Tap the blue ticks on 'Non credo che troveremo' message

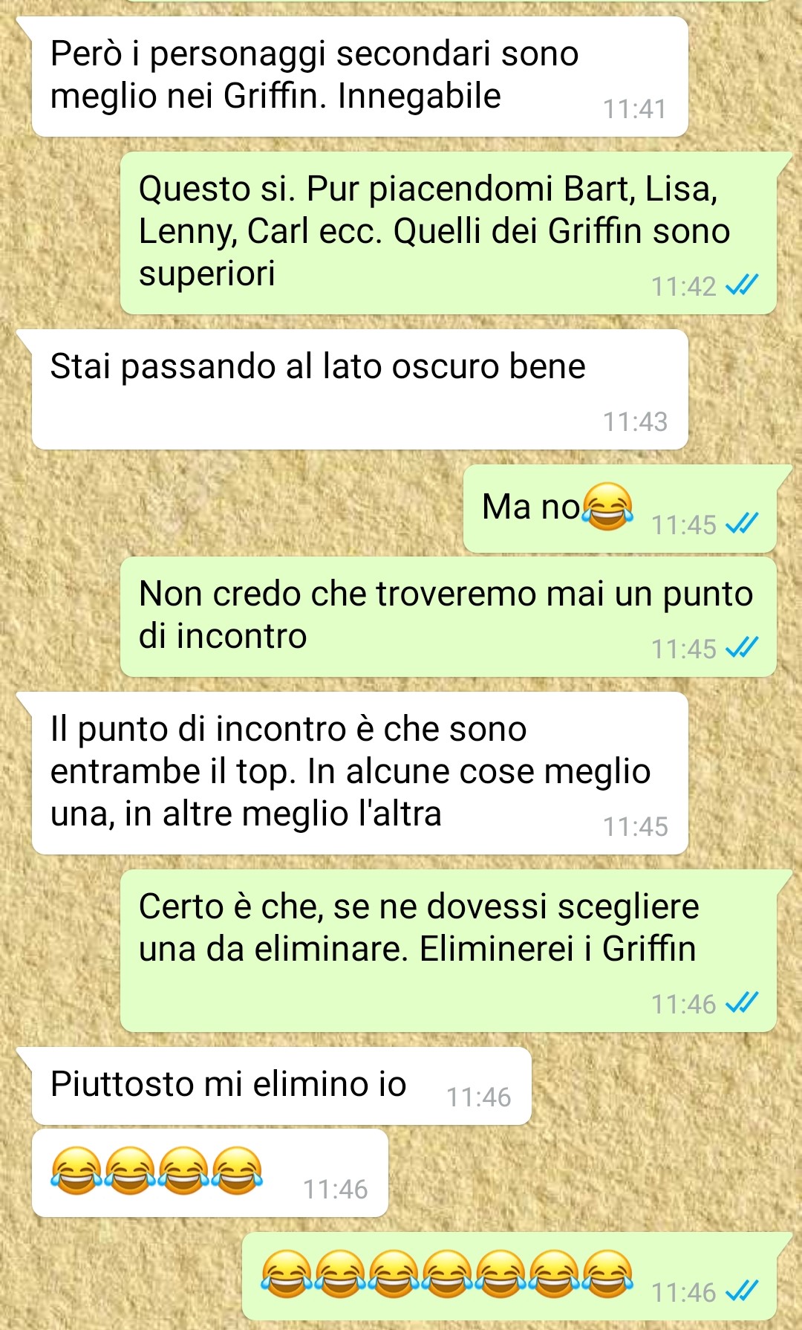[741, 647]
